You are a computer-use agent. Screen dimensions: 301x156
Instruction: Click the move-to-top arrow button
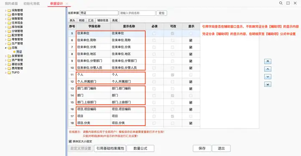pos(268,61)
